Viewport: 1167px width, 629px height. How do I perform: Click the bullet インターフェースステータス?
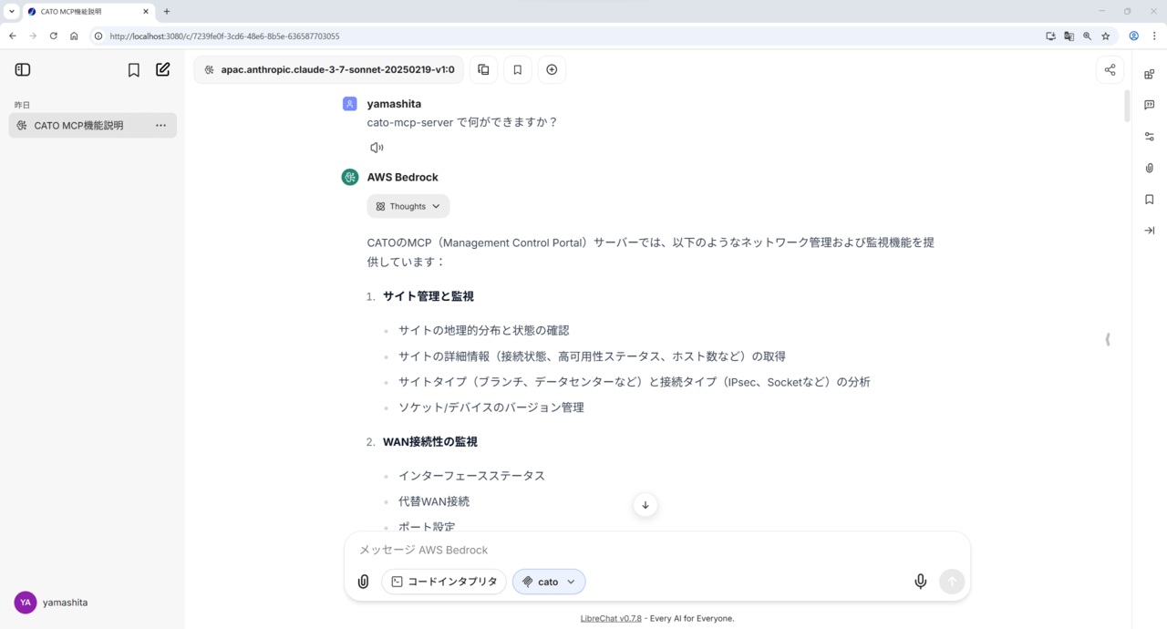[472, 476]
